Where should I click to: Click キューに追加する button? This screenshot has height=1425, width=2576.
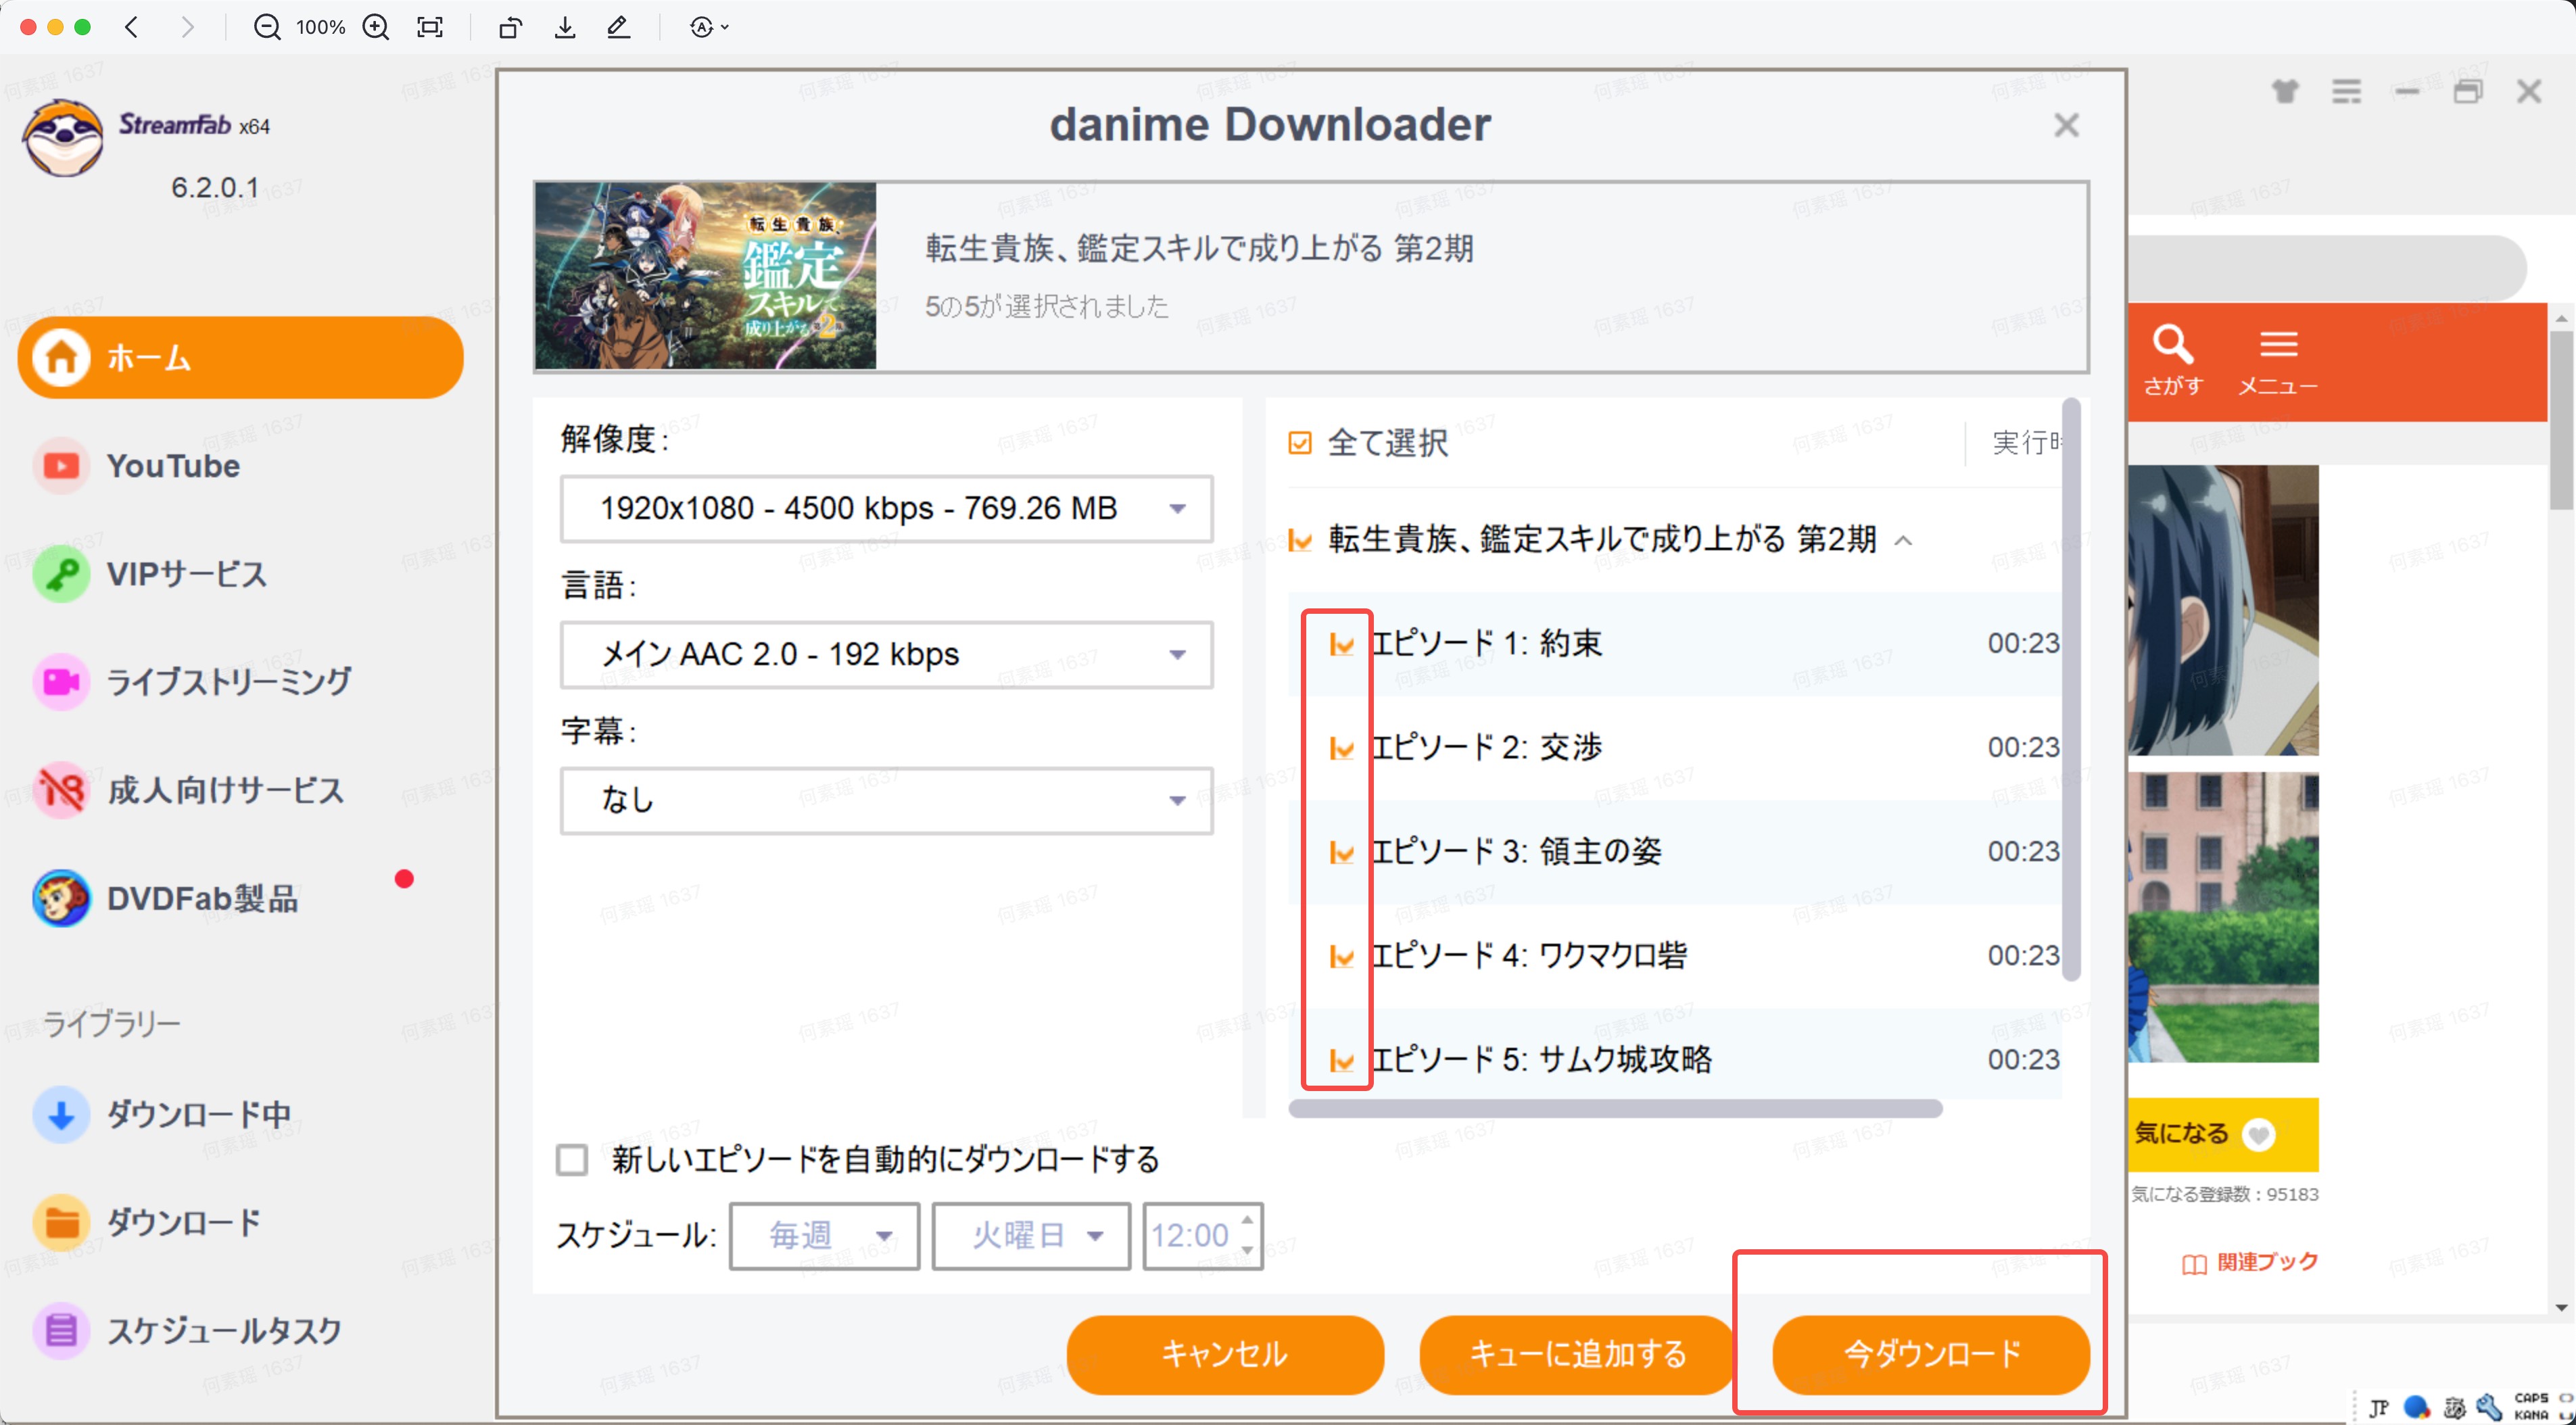(1577, 1354)
